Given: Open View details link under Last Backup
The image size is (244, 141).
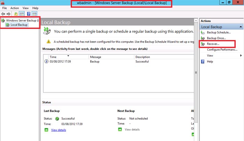Looking at the screenshot, I should [x=59, y=130].
